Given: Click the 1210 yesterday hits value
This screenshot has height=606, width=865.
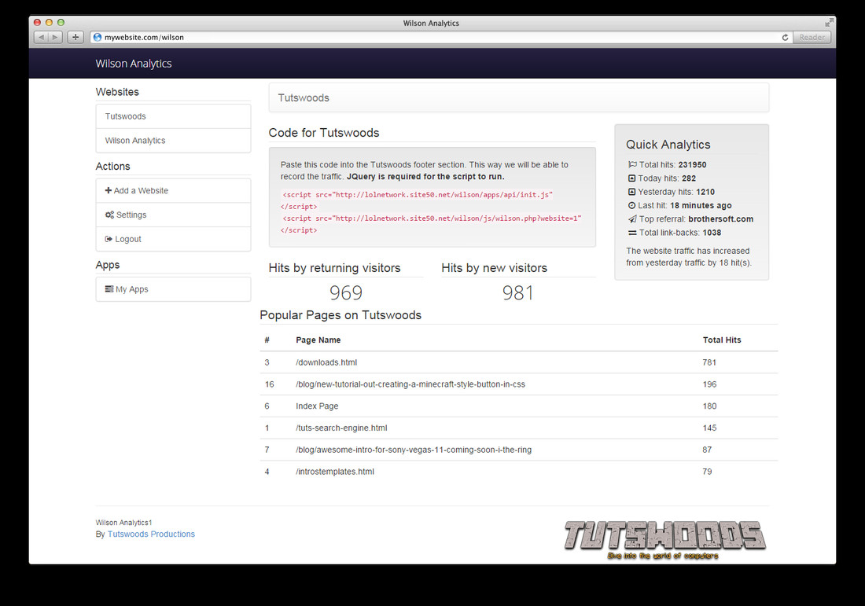Looking at the screenshot, I should tap(705, 192).
